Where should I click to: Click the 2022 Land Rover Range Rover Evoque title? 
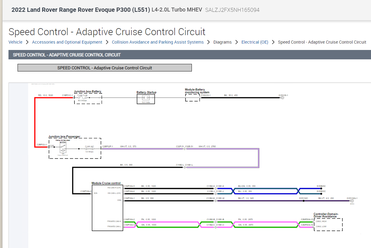81,10
